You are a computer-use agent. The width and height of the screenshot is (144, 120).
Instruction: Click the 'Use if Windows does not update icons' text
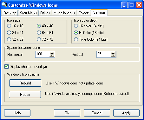pos(75,83)
